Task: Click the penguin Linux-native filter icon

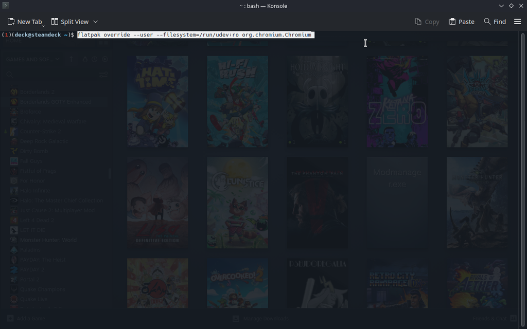Action: point(85,60)
